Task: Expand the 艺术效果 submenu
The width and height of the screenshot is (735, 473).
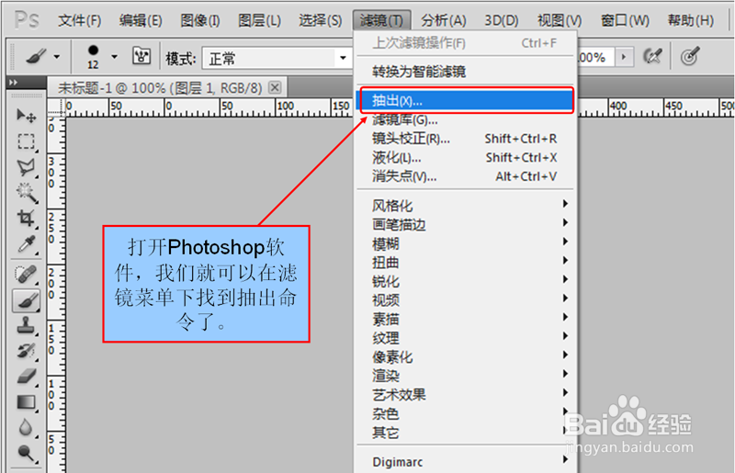Action: [465, 395]
